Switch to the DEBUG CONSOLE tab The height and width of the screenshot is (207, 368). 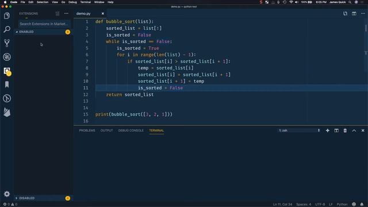tap(131, 131)
